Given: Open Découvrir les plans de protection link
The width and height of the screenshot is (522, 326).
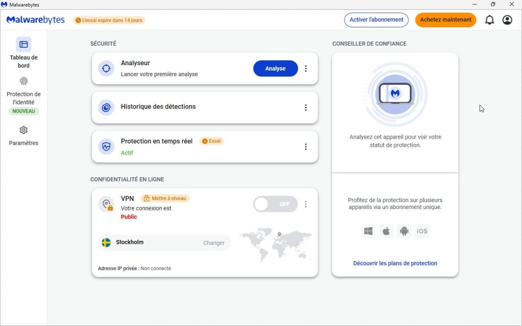Looking at the screenshot, I should (395, 263).
